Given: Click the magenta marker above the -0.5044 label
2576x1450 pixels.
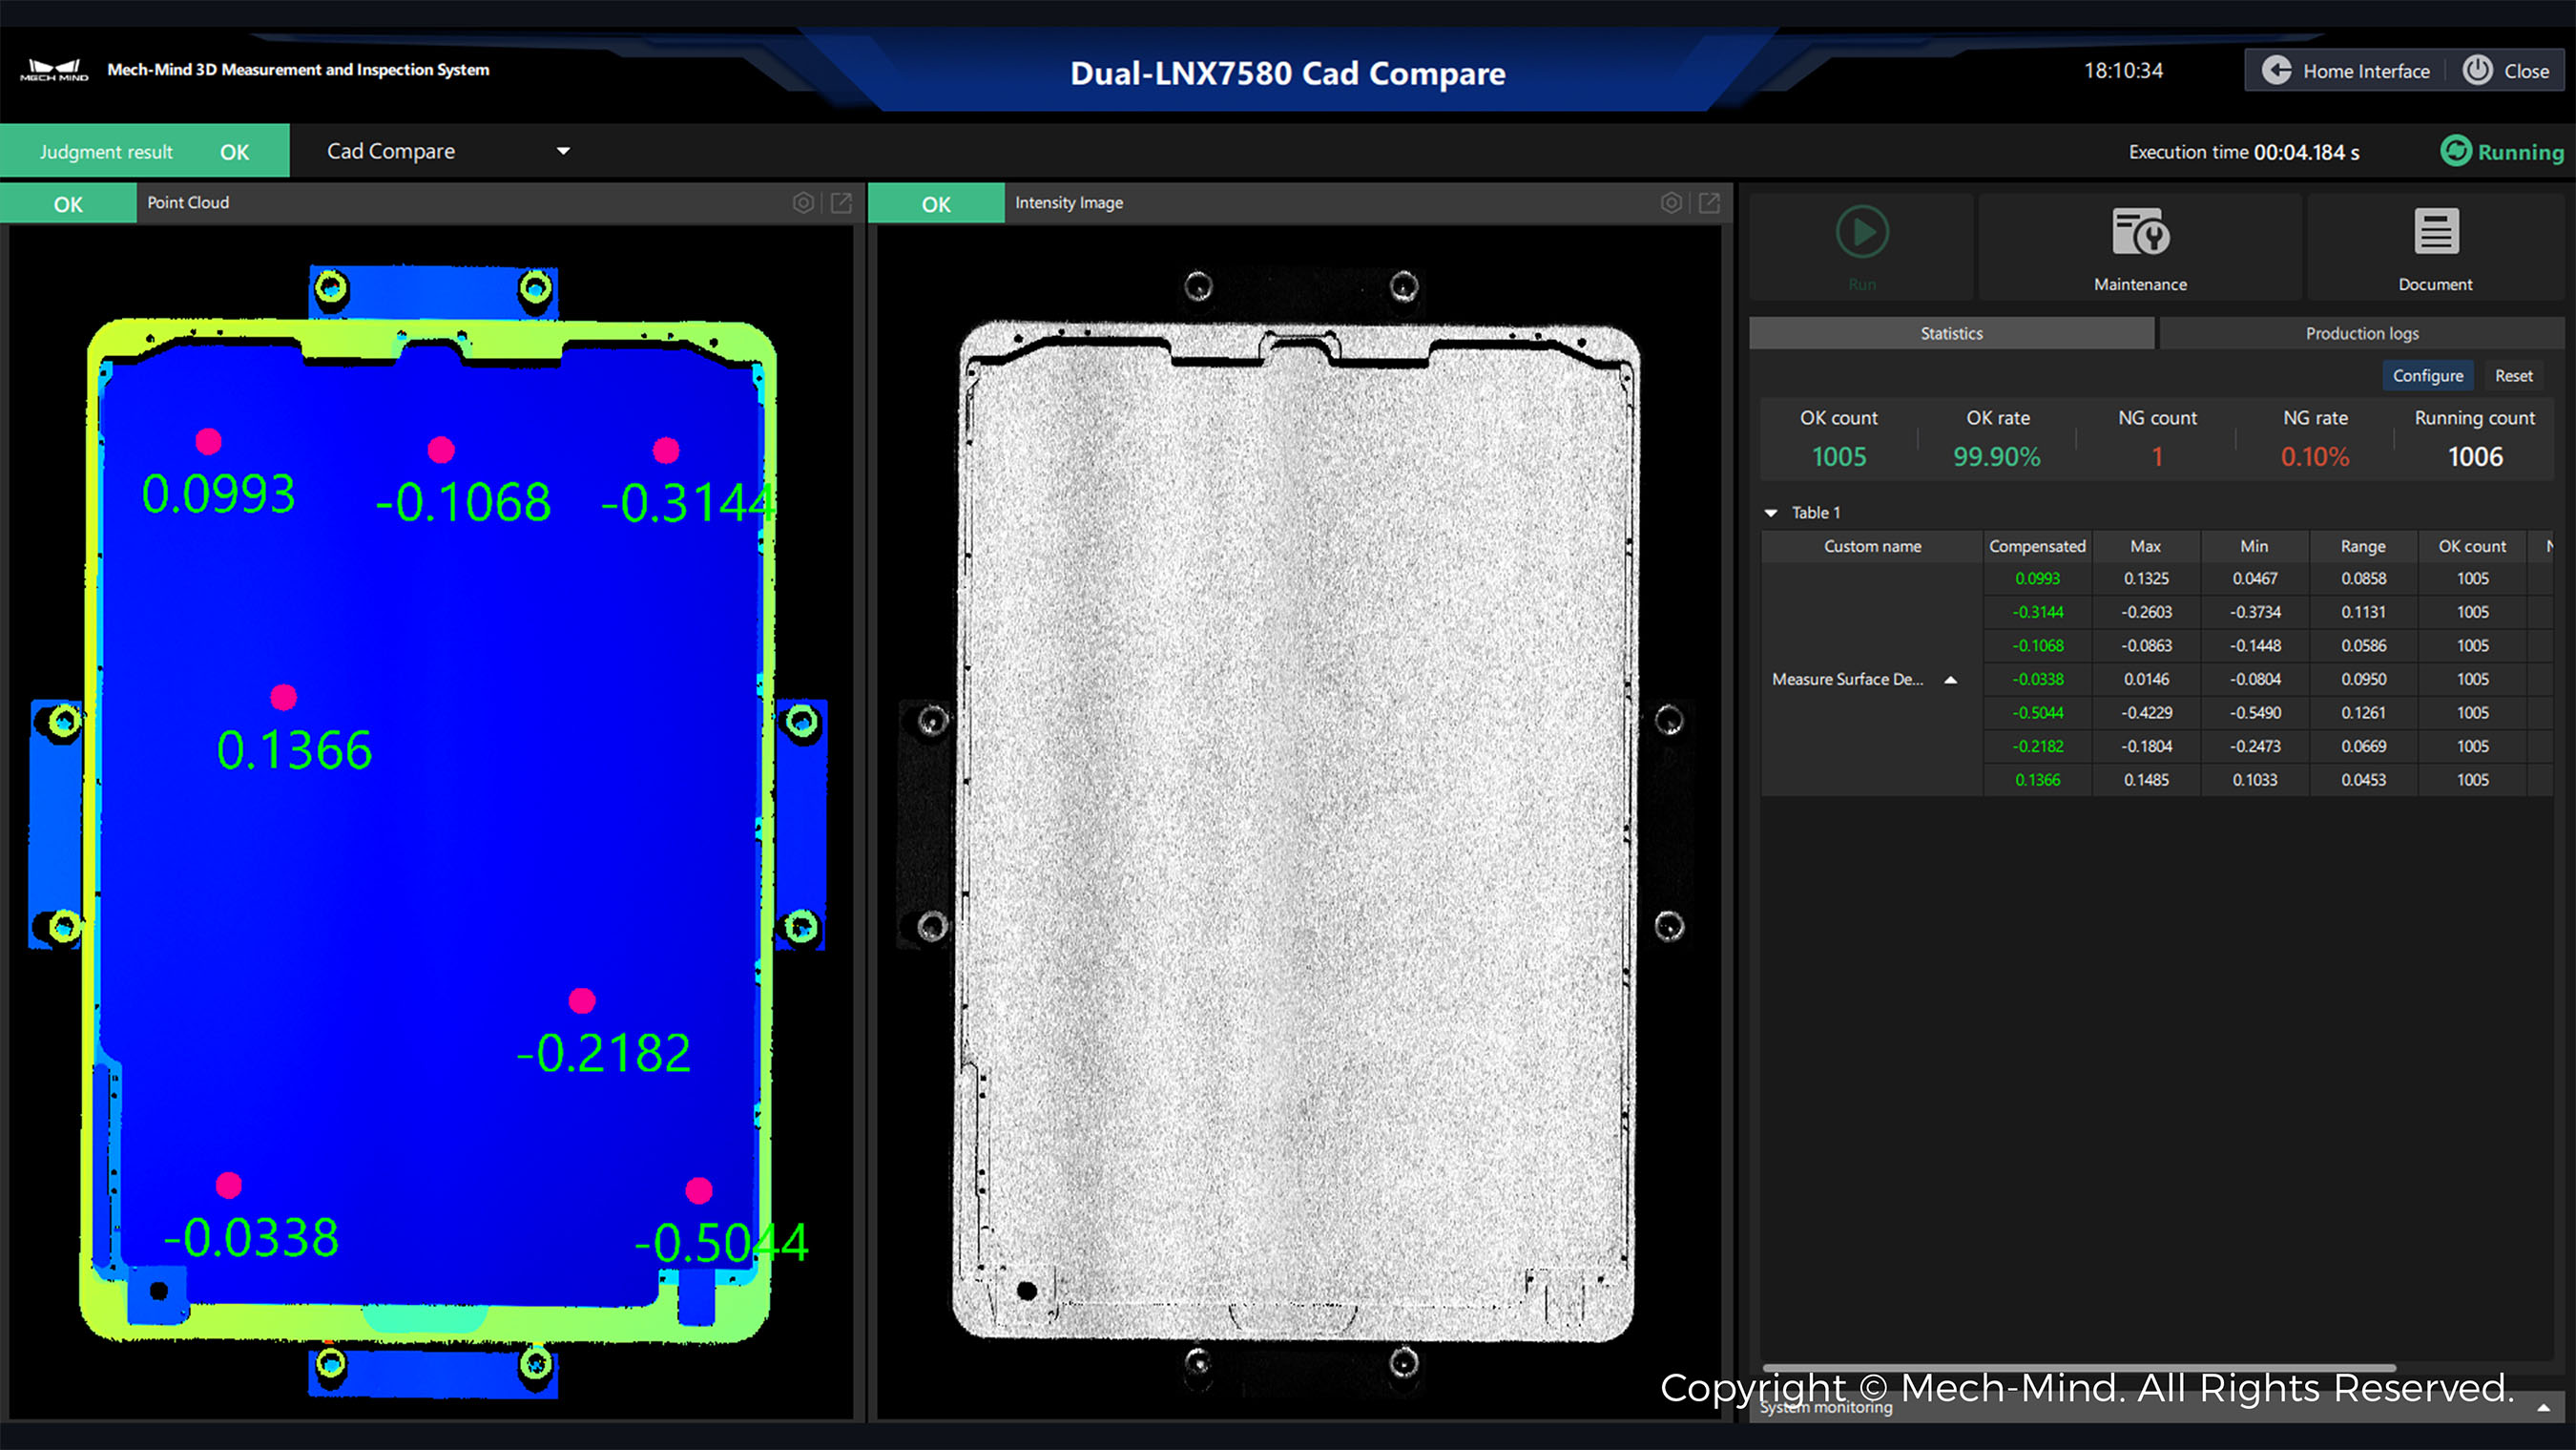Looking at the screenshot, I should coord(699,1190).
